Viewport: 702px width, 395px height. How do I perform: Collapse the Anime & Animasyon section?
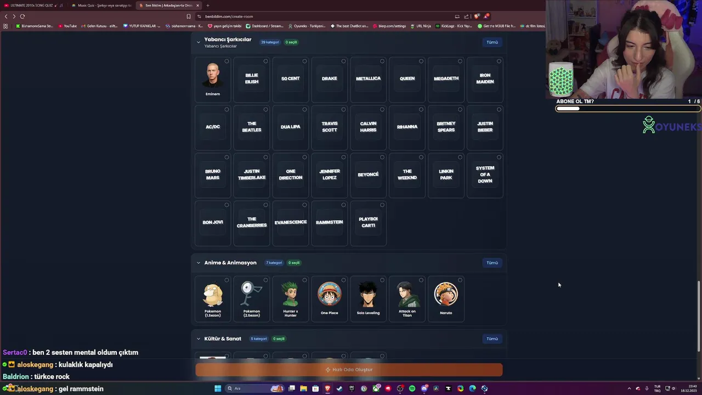(199, 263)
